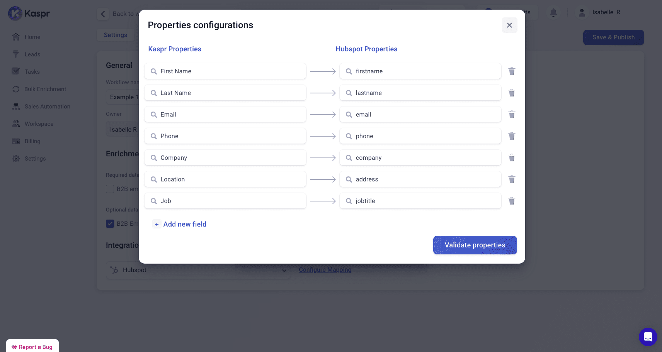The height and width of the screenshot is (352, 662).
Task: Select Bulk Enrichment in the sidebar
Action: pyautogui.click(x=45, y=89)
